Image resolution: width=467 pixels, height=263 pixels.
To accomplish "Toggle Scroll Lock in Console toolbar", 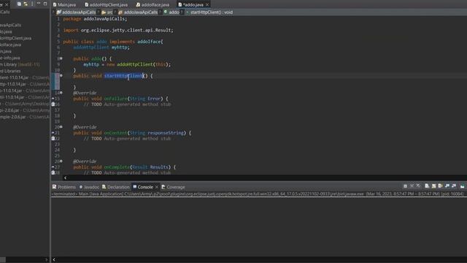I will pos(433,186).
